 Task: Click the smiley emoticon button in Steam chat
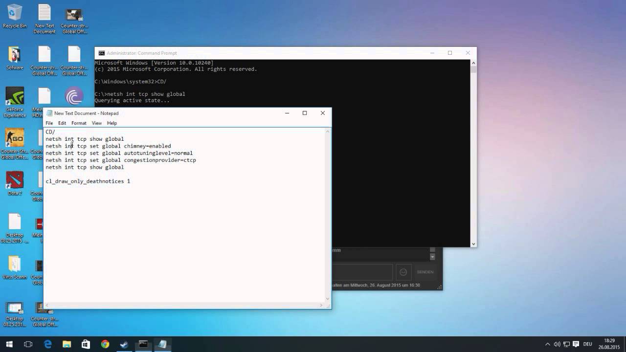point(403,272)
